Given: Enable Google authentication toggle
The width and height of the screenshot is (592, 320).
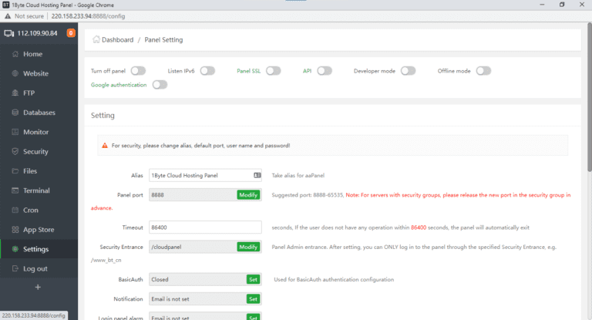Looking at the screenshot, I should pyautogui.click(x=160, y=85).
